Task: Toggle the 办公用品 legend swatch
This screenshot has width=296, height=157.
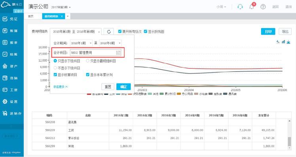Action: point(179,94)
